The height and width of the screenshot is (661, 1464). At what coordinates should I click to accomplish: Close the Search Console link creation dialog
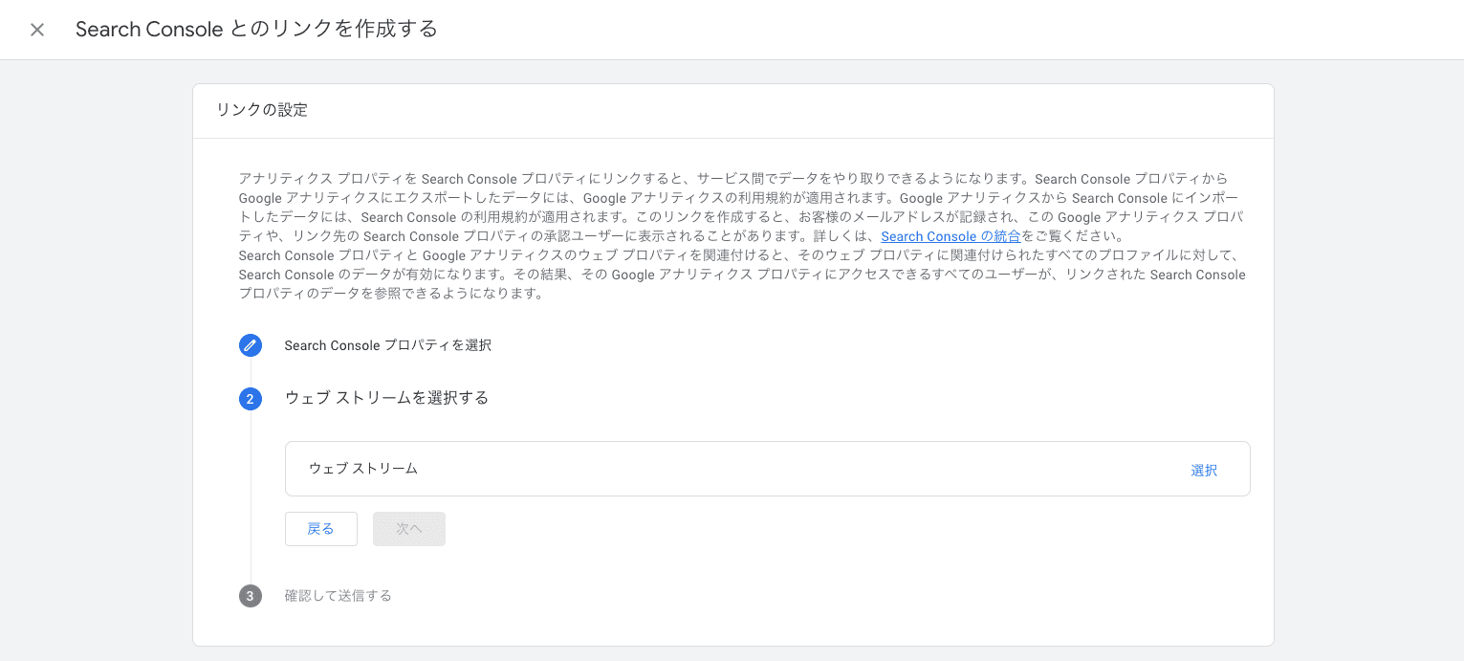pos(37,30)
